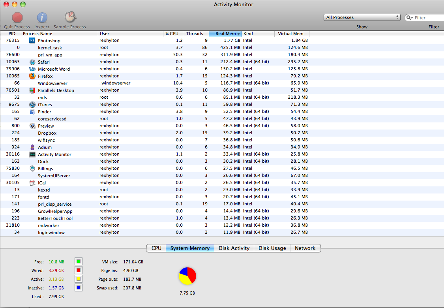Click the Activity Monitor row icon
Viewport: 444px width, 308px height.
pos(32,154)
